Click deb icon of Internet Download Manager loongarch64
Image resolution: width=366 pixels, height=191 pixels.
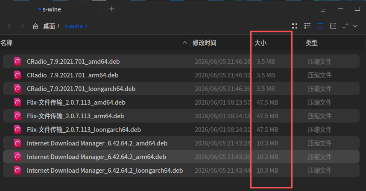[18, 170]
